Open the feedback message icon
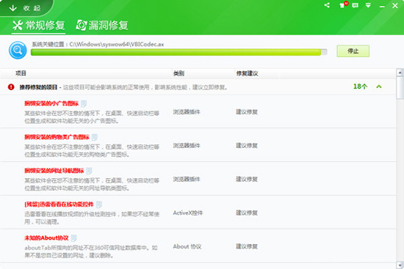Viewport: 404px width, 269px height. point(356,5)
